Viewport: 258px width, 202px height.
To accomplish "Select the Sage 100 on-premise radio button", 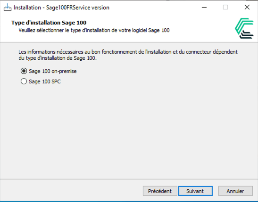I will [24, 71].
